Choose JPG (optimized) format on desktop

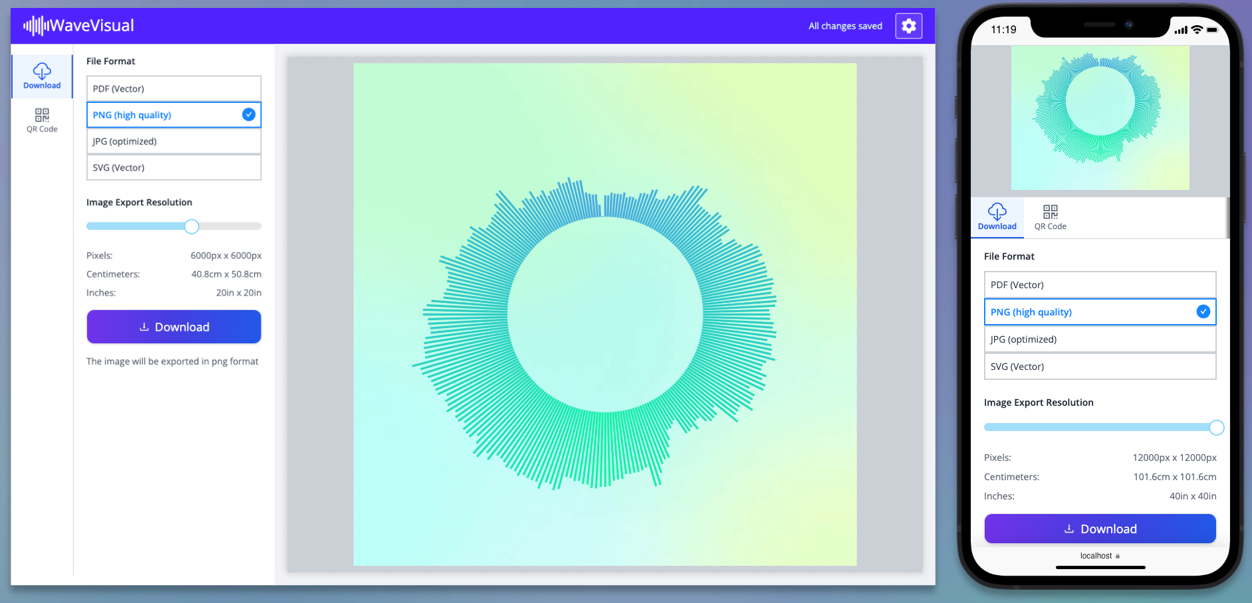coord(174,141)
